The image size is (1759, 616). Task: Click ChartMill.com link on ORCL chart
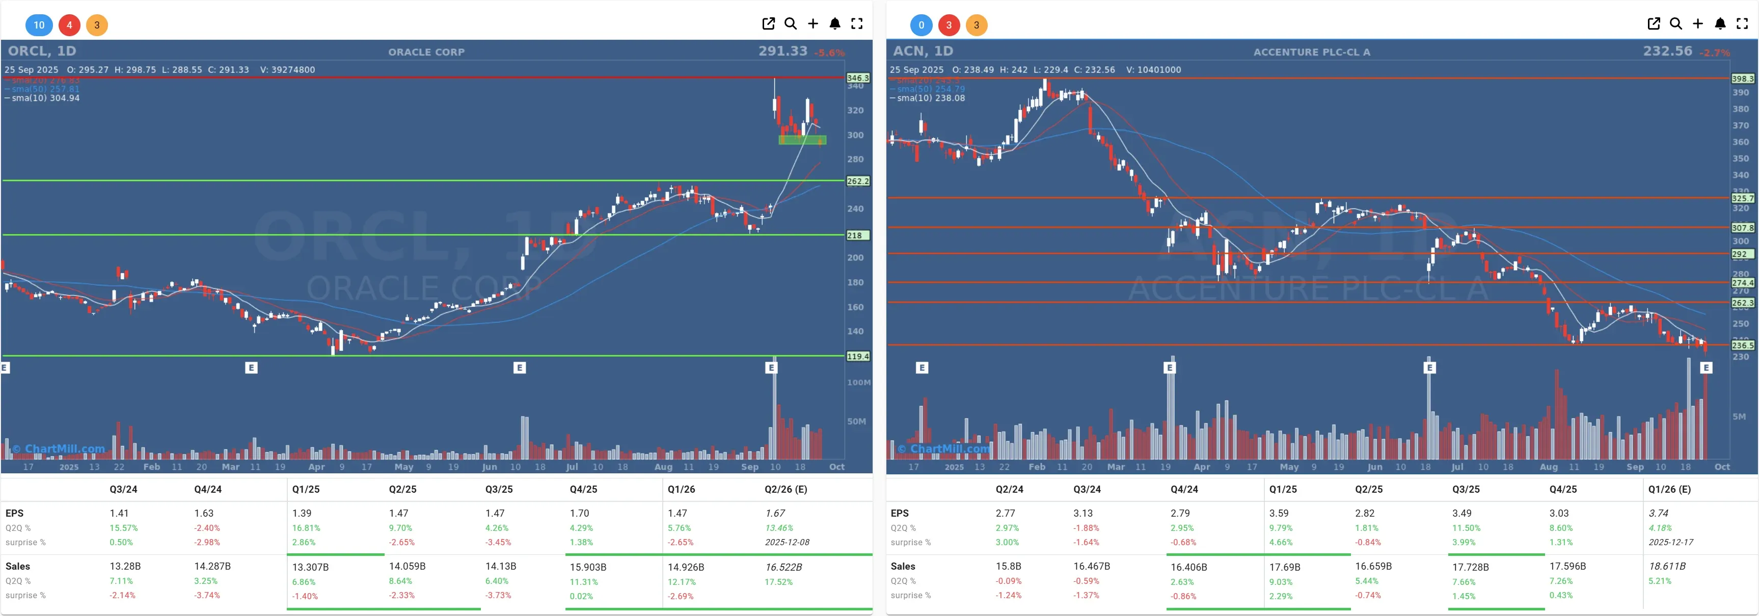point(60,449)
